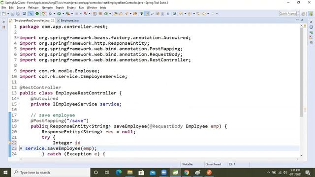Click the green Boot Dashboard icon
This screenshot has width=315, height=177.
tap(37, 14)
